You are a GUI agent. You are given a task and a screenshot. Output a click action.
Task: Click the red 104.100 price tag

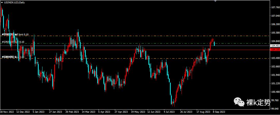pos(275,50)
